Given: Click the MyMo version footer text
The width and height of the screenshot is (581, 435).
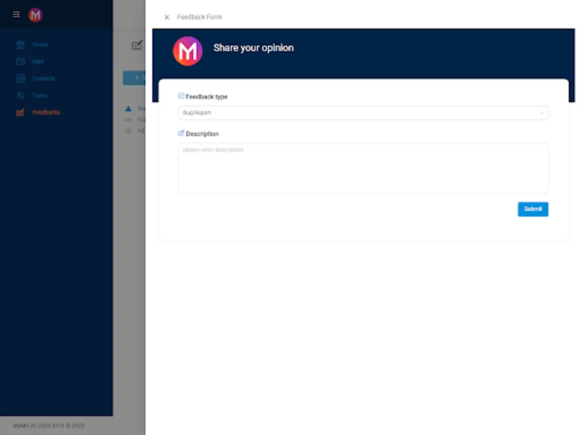Looking at the screenshot, I should coord(49,426).
